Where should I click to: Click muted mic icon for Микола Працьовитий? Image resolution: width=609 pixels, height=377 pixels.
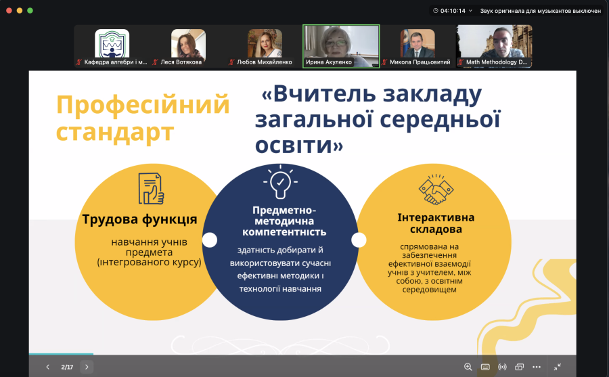coord(384,62)
